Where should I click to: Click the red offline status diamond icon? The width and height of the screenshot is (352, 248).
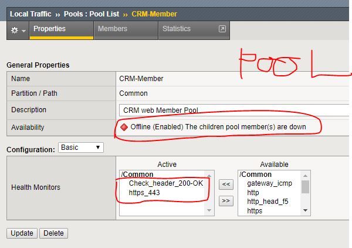click(124, 126)
